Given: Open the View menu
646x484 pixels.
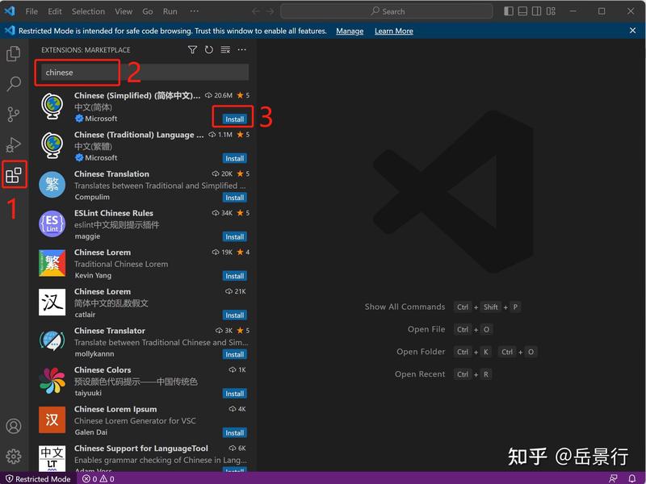Looking at the screenshot, I should 124,11.
